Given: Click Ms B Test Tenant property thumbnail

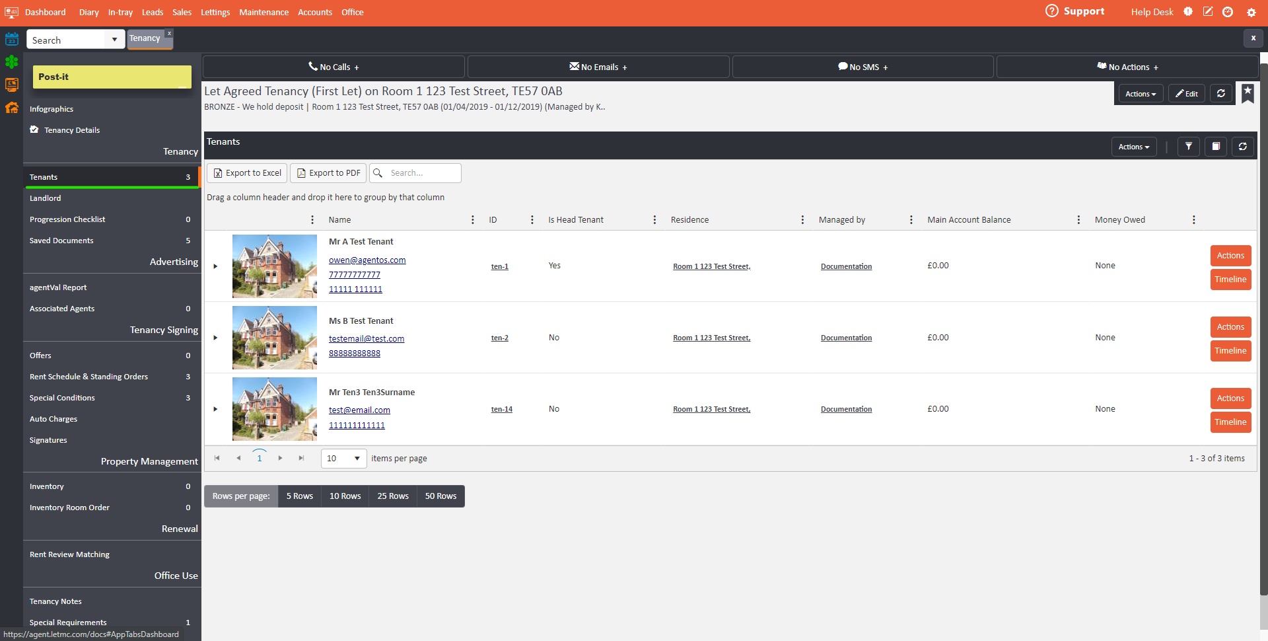Looking at the screenshot, I should click(x=274, y=338).
